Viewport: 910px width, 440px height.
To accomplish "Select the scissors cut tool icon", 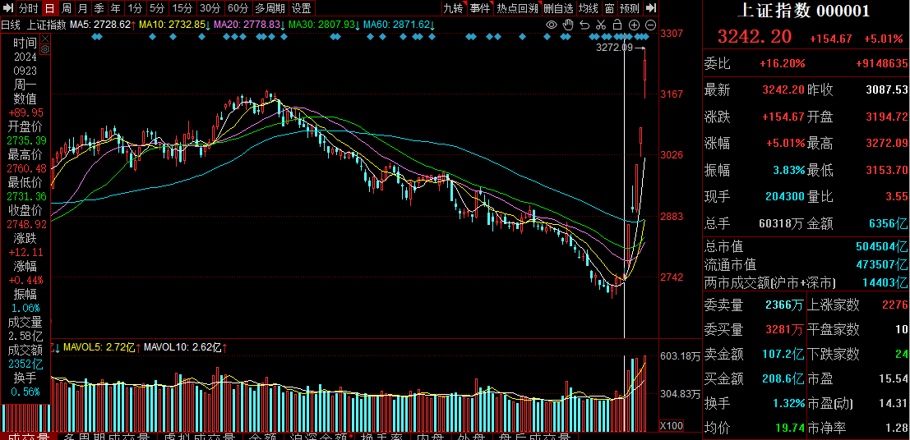I will coord(601,25).
